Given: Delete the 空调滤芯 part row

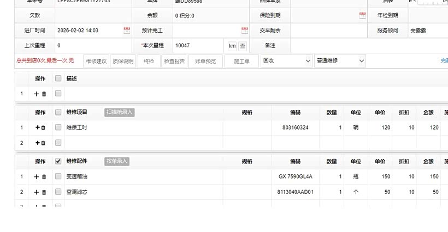Looking at the screenshot, I should (44, 192).
